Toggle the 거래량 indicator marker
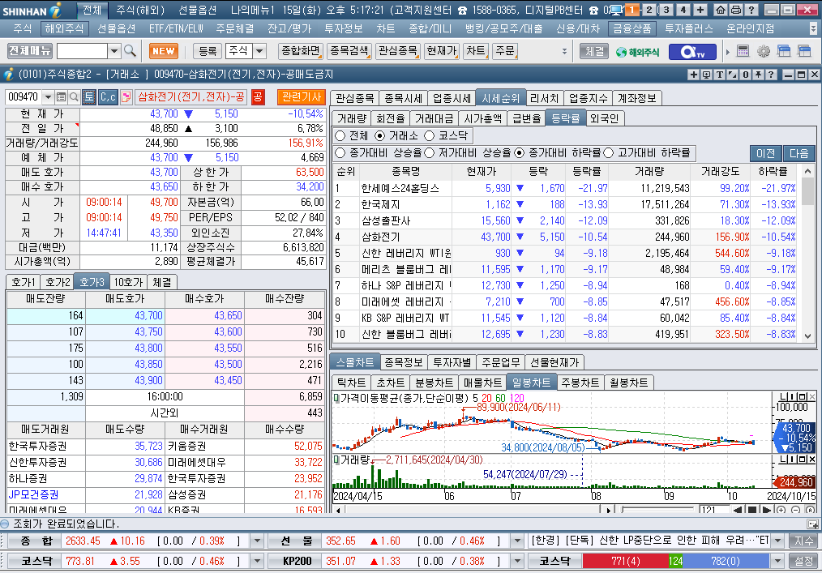 point(336,460)
